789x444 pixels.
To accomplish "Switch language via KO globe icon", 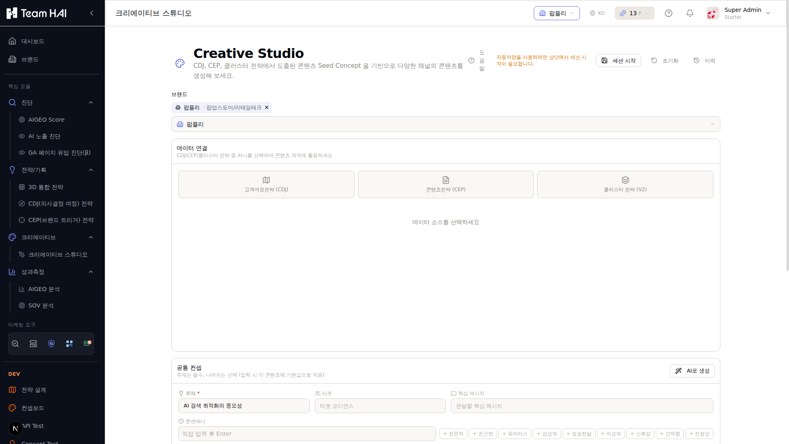I will (597, 13).
